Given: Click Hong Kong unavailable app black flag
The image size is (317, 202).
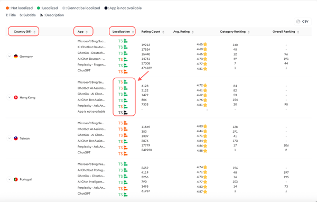Looking at the screenshot, I should [126, 113].
